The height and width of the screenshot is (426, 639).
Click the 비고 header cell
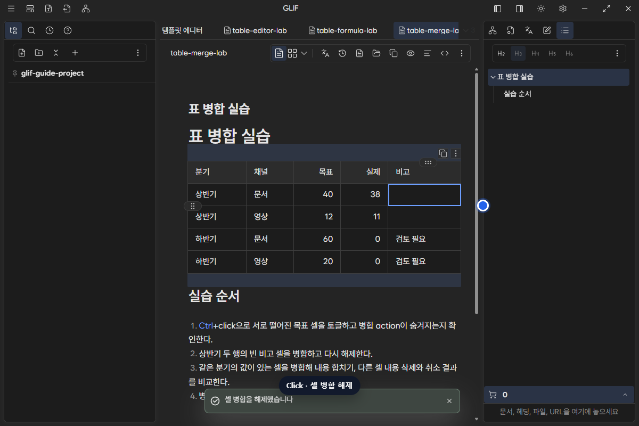[x=424, y=172]
